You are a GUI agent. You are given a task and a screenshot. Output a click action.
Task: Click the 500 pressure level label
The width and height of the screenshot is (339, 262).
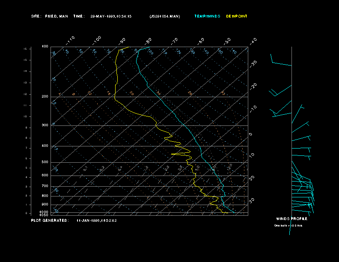pos(45,162)
